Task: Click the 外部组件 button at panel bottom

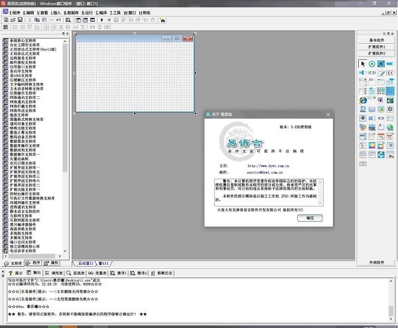Action: point(375,262)
